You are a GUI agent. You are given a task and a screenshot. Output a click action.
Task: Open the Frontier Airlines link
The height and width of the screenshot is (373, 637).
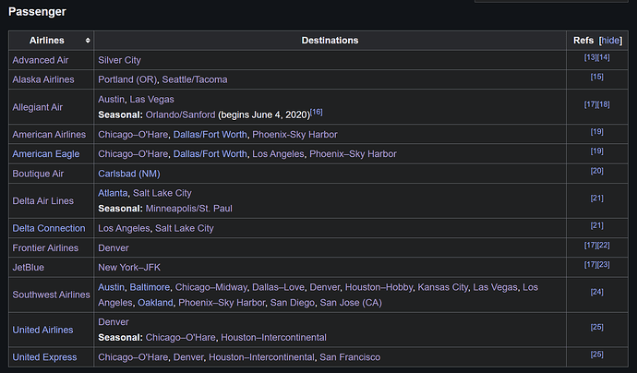point(45,247)
